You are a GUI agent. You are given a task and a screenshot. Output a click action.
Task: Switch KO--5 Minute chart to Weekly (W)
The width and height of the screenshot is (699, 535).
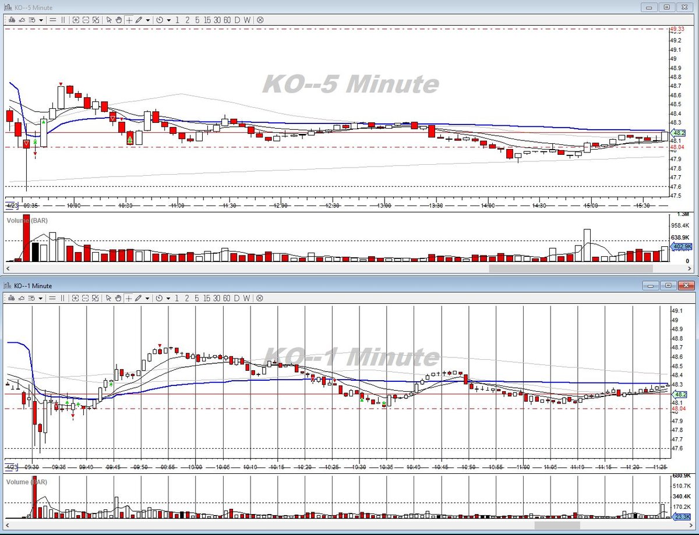pos(247,20)
